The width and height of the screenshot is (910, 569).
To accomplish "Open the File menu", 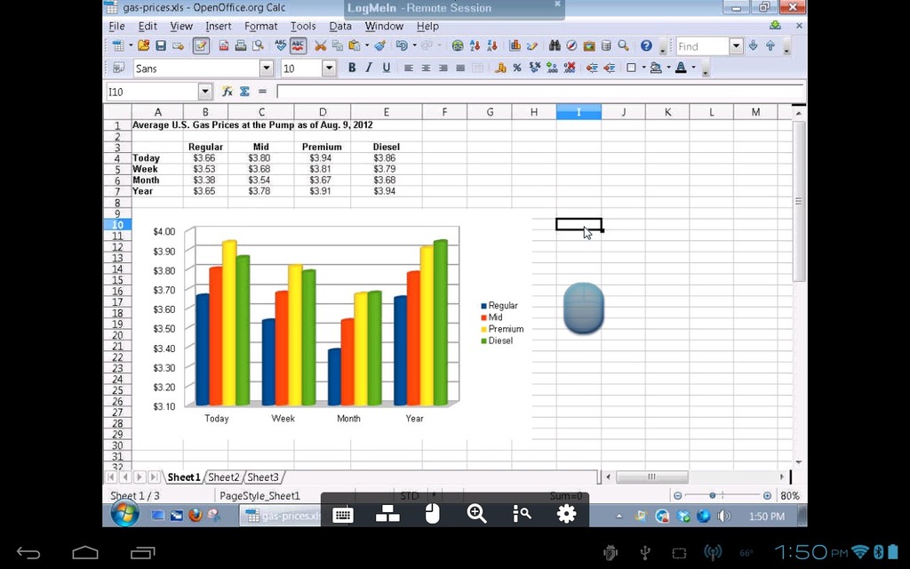I will [116, 26].
